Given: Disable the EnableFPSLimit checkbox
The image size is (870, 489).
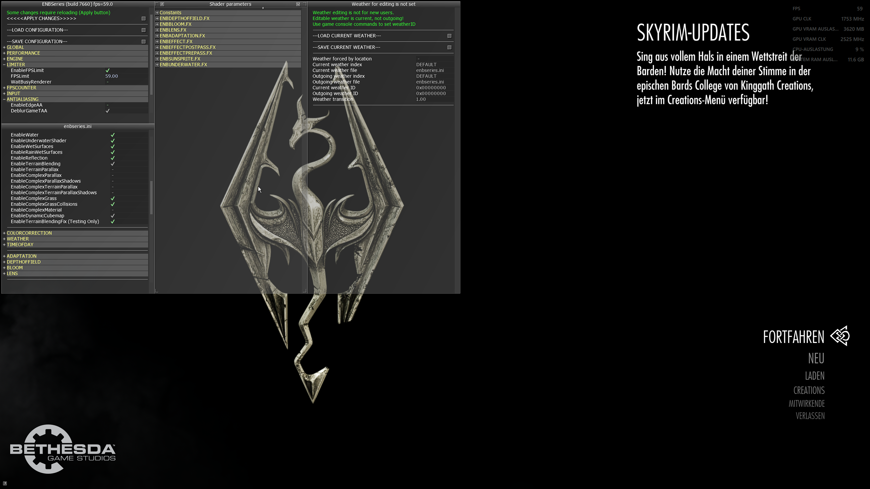Looking at the screenshot, I should (107, 71).
